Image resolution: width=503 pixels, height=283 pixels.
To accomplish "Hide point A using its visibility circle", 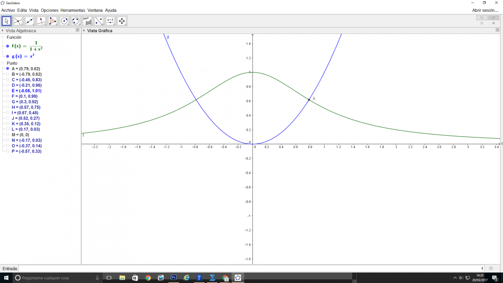I will point(8,68).
